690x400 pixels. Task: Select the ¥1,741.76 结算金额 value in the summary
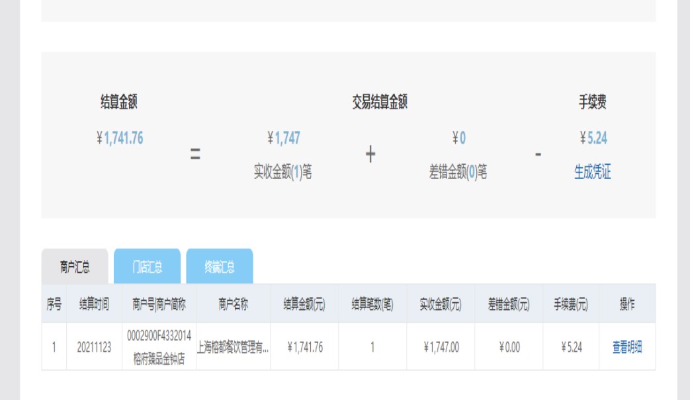tap(120, 138)
